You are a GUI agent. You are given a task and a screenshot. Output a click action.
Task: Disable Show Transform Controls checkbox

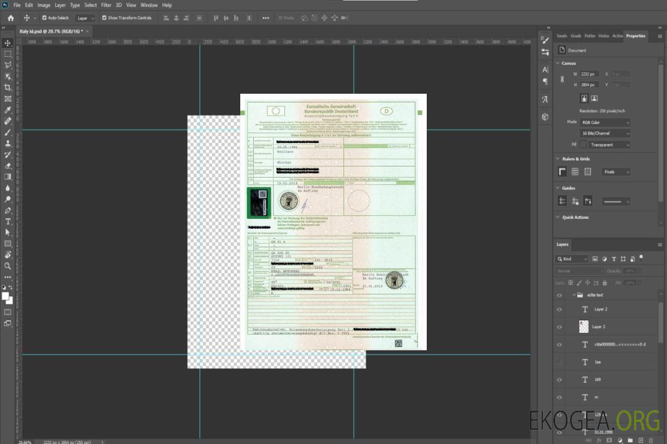pyautogui.click(x=104, y=18)
